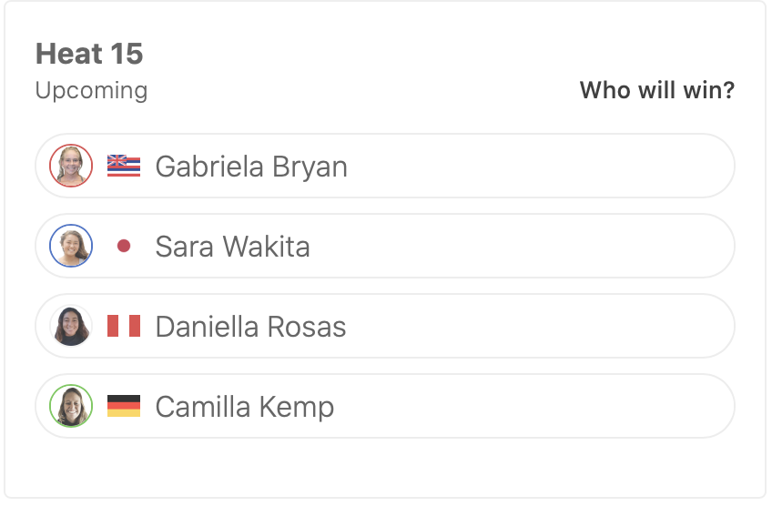This screenshot has height=506, width=772.
Task: Select the Gabriela Bryan name text
Action: [x=251, y=167]
